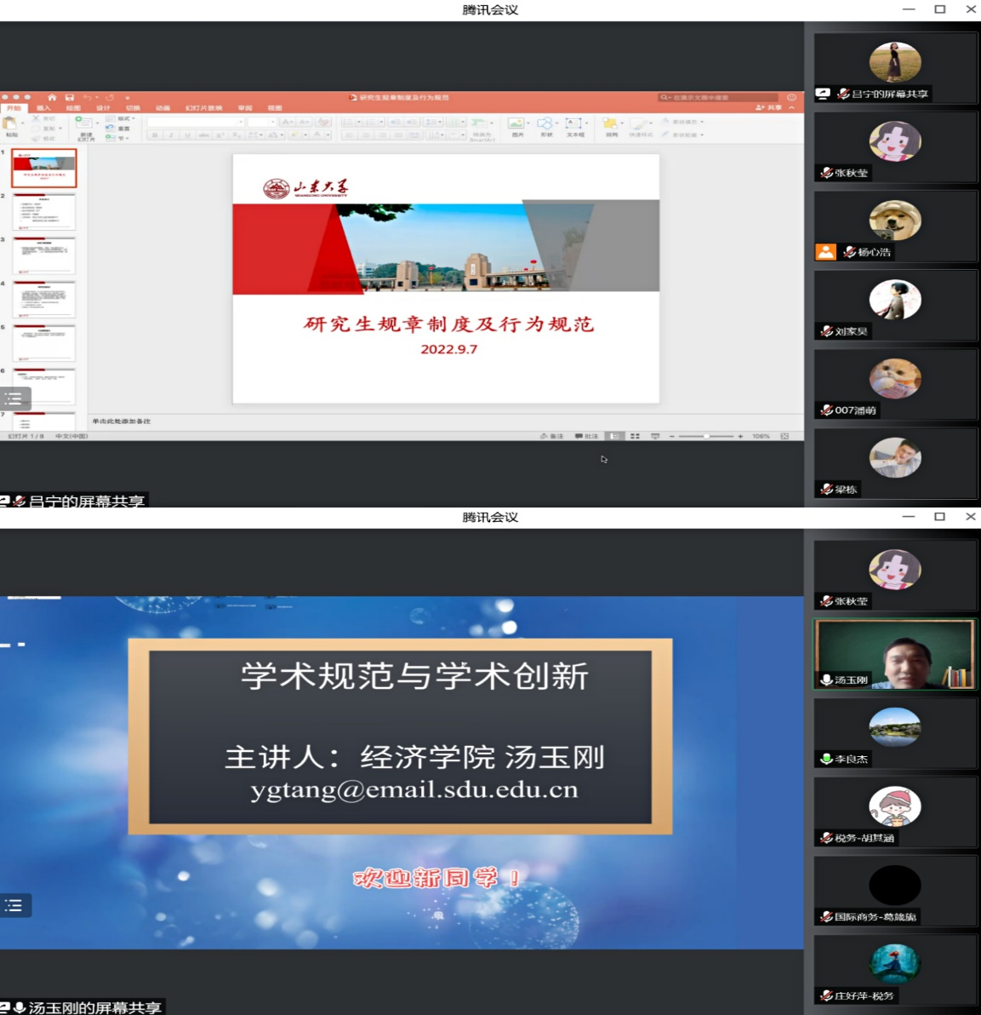Click the 新建幻灯片 new slide icon
This screenshot has width=981, height=1015.
tap(86, 127)
